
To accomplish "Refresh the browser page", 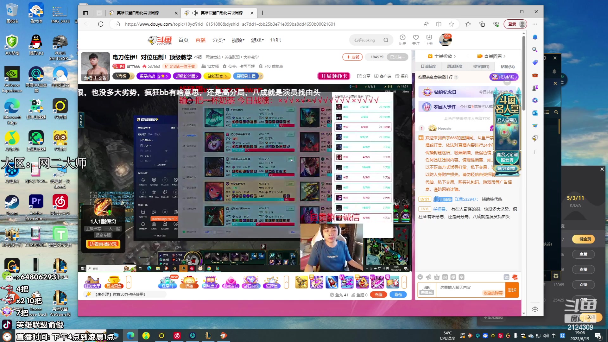I will pyautogui.click(x=101, y=24).
